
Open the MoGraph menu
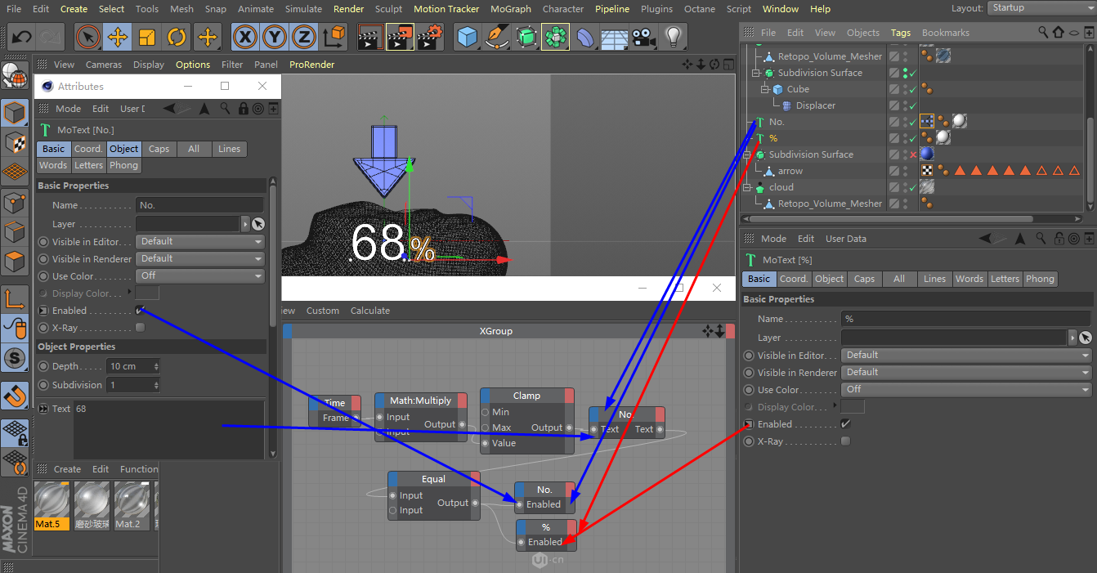[510, 9]
